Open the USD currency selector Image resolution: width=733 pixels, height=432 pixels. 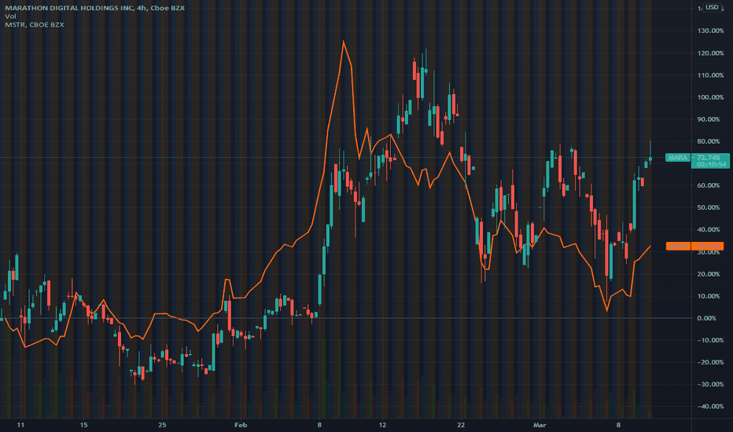[712, 7]
